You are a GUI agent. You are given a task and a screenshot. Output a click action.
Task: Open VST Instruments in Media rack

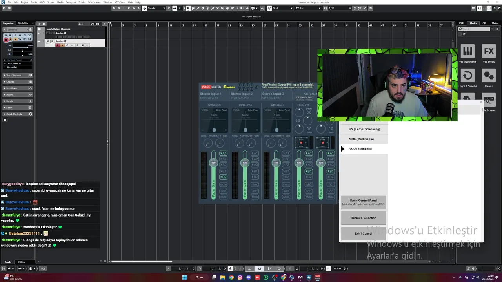[467, 51]
